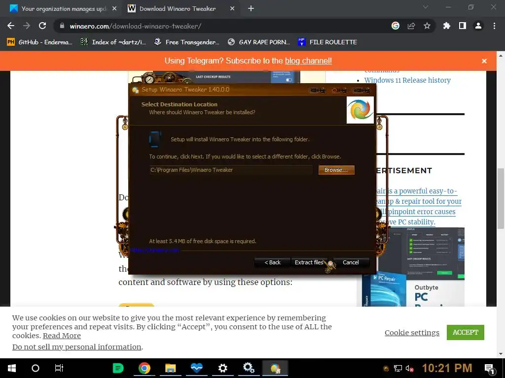The image size is (505, 378).
Task: Open Windows 11 Release history link
Action: 407,80
